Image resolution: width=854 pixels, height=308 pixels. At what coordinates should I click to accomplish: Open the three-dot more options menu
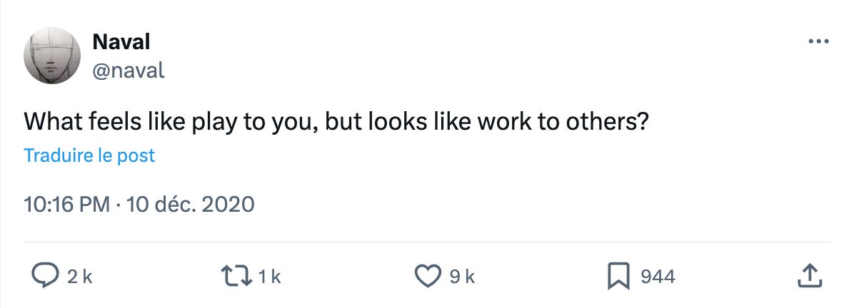point(819,41)
